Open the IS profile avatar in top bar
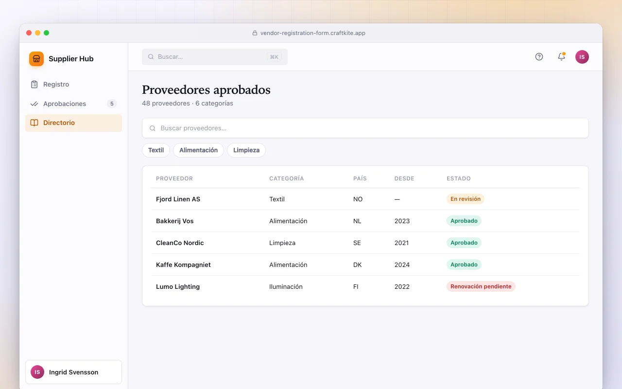622x389 pixels. coord(582,57)
